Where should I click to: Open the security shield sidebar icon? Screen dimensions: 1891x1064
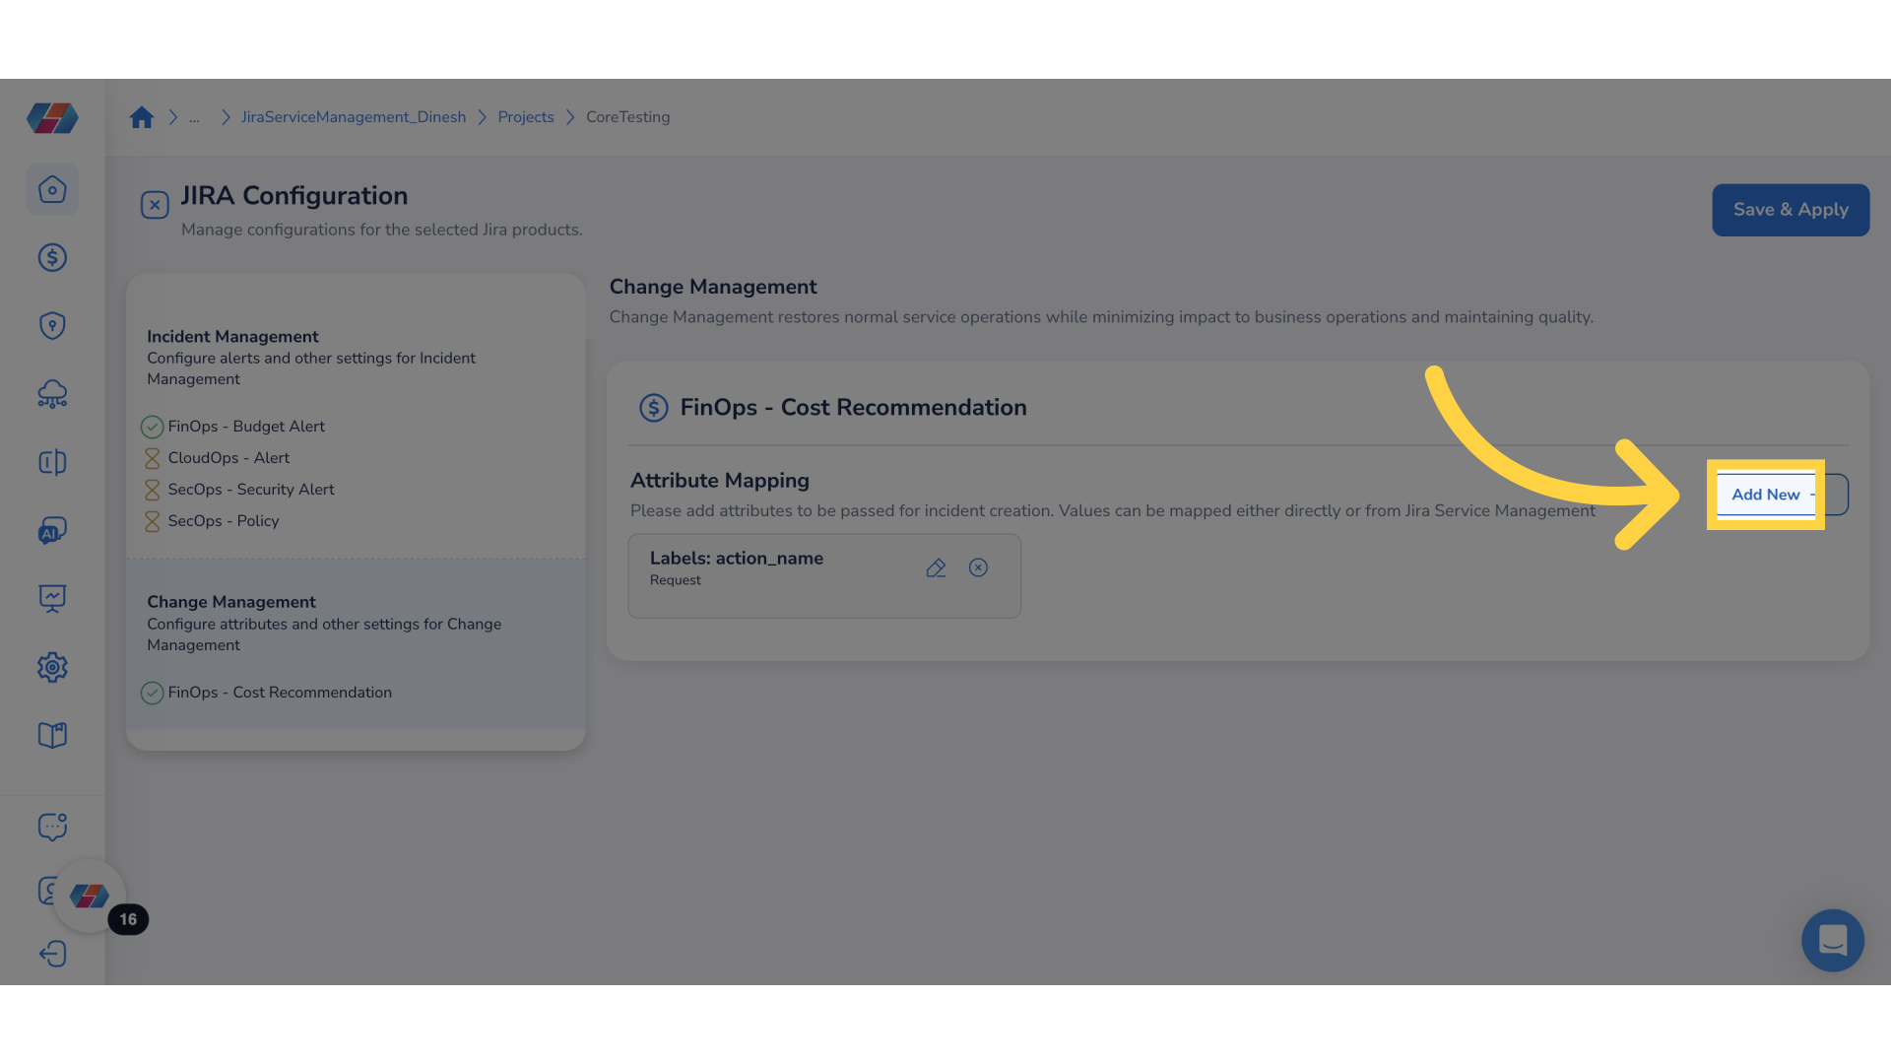(52, 325)
